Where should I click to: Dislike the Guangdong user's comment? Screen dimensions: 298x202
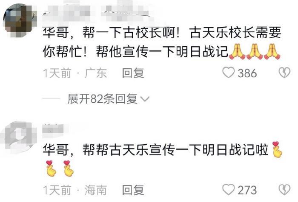click(x=284, y=73)
